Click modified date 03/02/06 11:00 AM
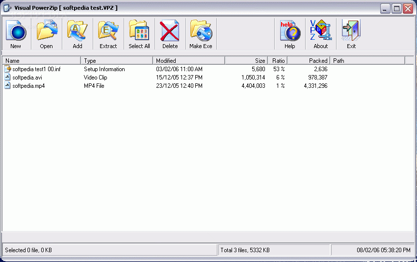This screenshot has width=417, height=262. coord(179,69)
